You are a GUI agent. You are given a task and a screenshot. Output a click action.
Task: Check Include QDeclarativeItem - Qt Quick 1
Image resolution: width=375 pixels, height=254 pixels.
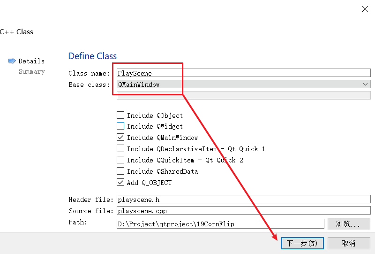coord(120,148)
